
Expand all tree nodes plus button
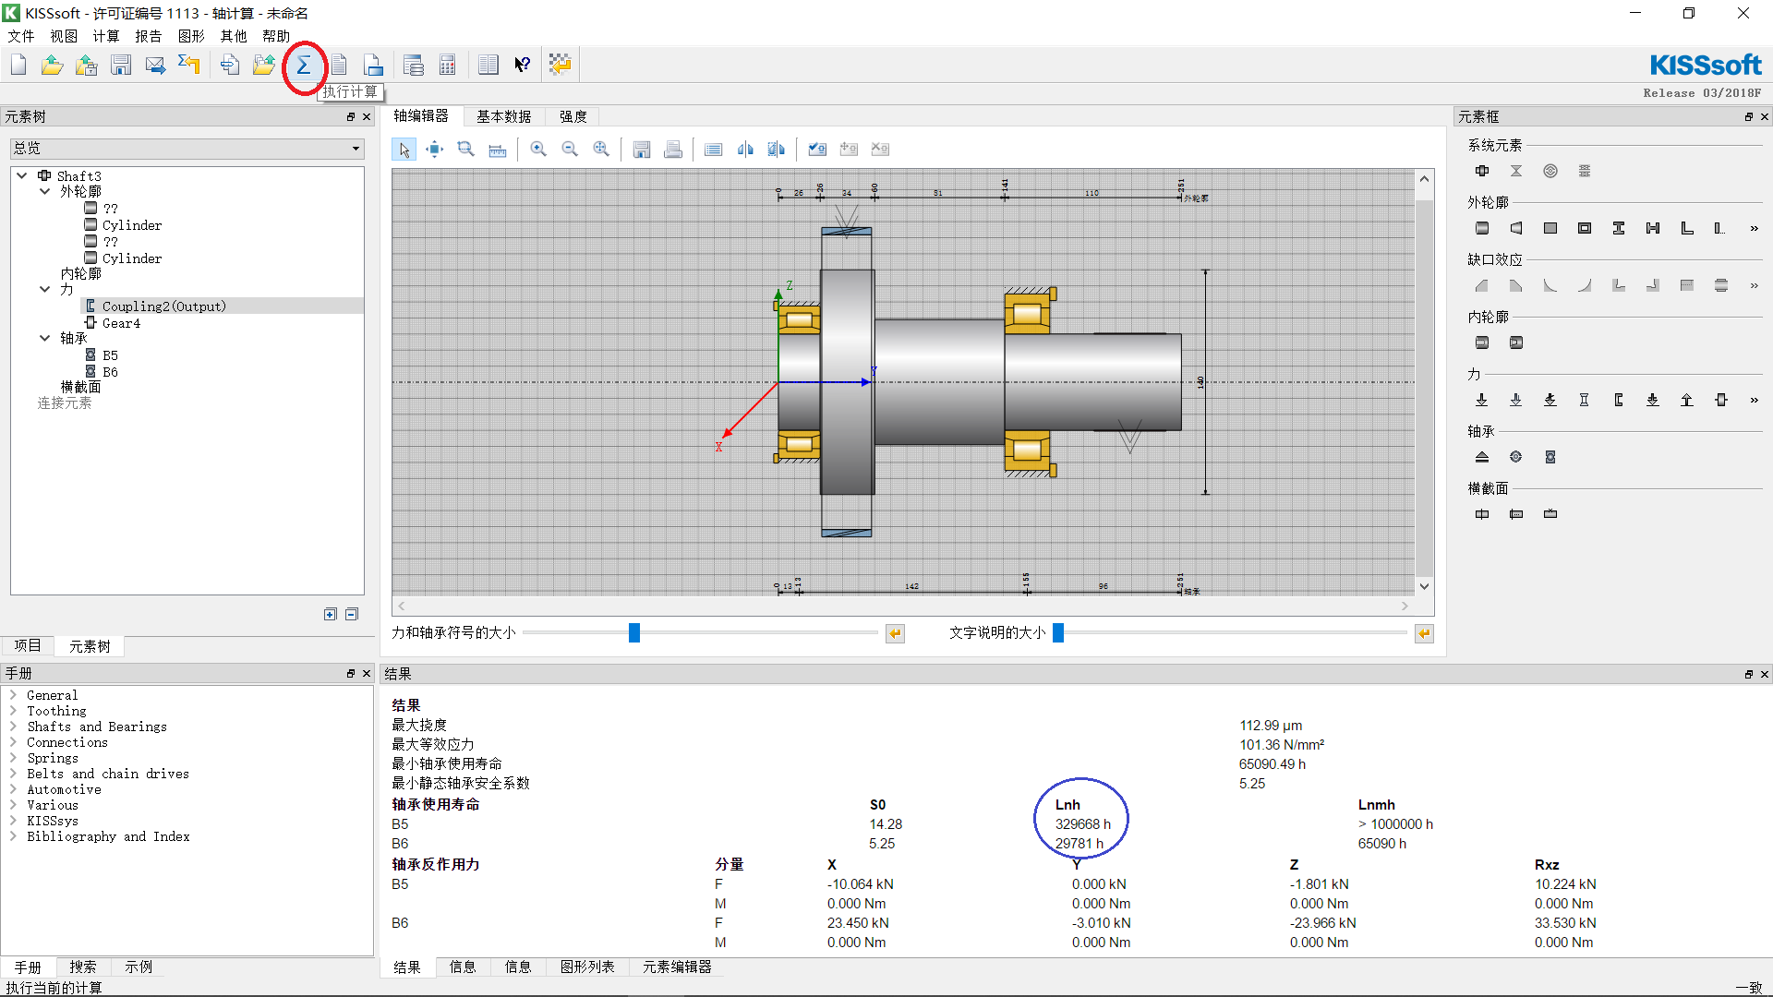(331, 614)
